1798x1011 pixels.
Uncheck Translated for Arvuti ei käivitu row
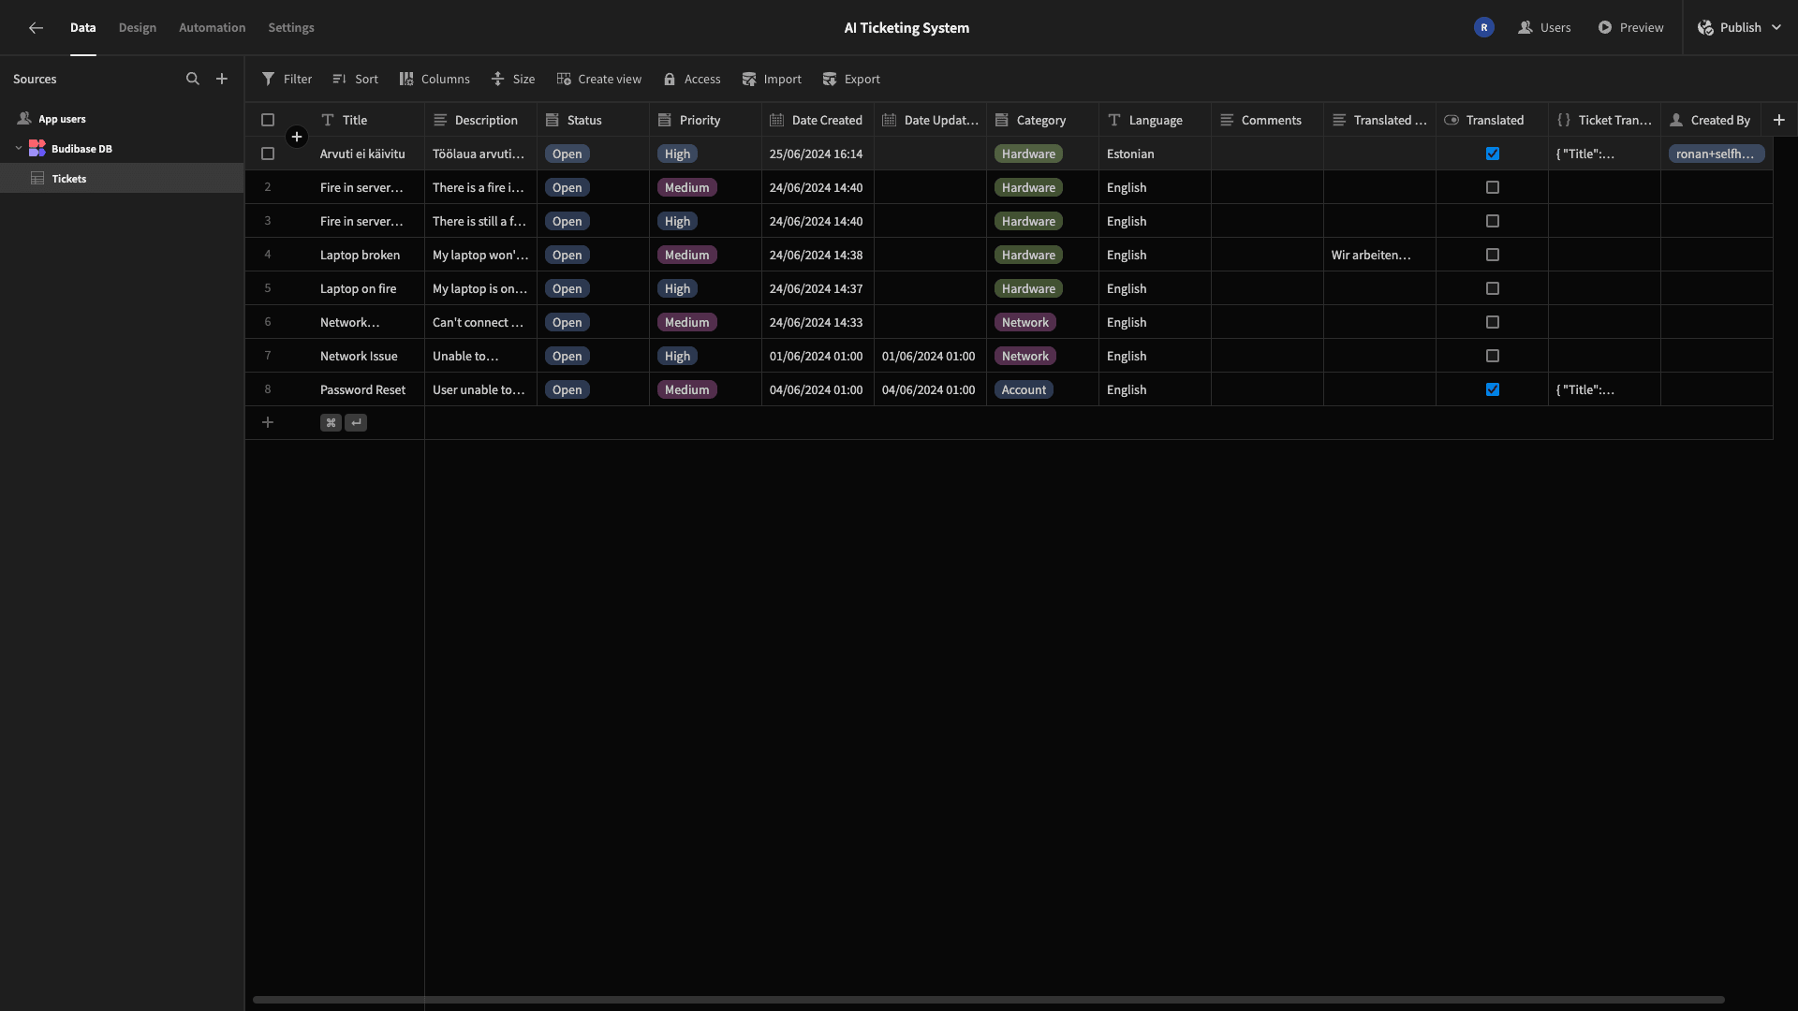[x=1493, y=154]
